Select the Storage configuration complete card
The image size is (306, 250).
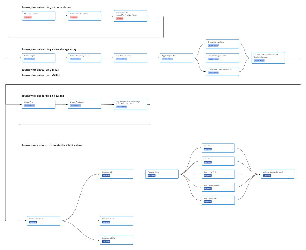268,58
